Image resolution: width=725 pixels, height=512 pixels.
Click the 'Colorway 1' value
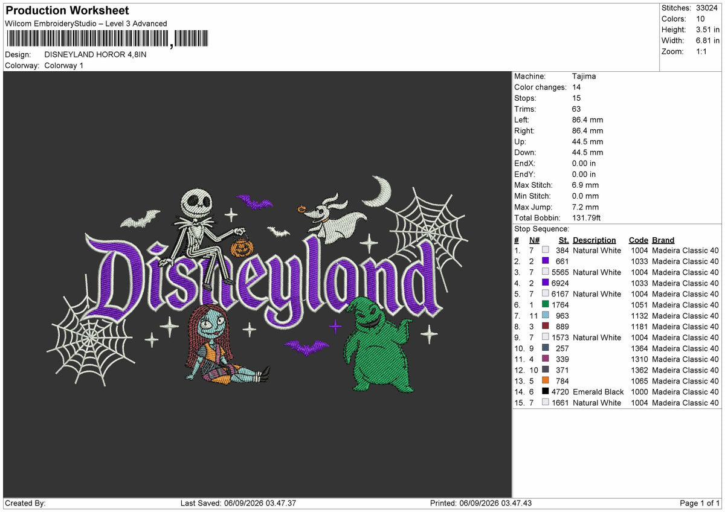coord(64,65)
